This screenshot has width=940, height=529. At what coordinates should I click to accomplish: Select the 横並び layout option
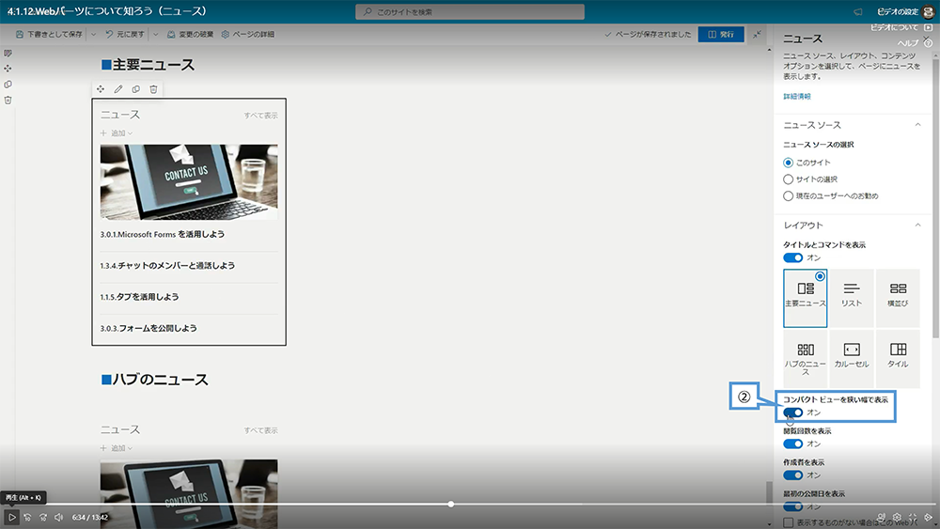click(x=898, y=298)
